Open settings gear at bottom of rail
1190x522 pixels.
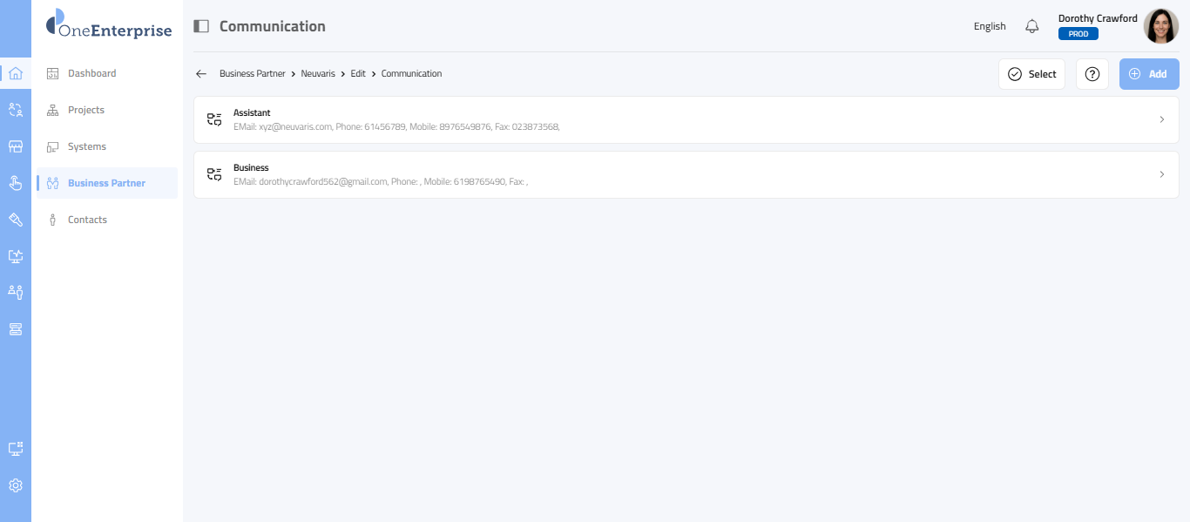point(15,485)
